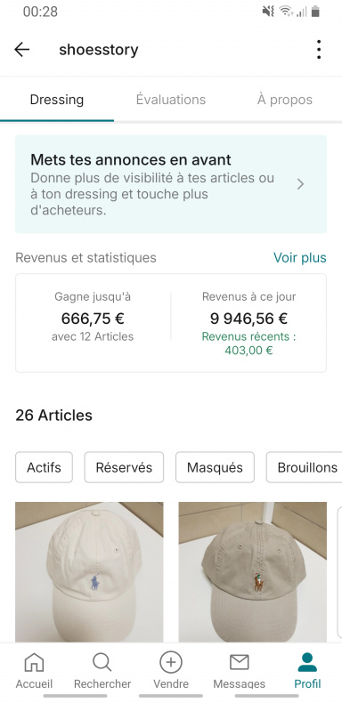Select the Profil icon
Image resolution: width=342 pixels, height=703 pixels.
pyautogui.click(x=307, y=662)
